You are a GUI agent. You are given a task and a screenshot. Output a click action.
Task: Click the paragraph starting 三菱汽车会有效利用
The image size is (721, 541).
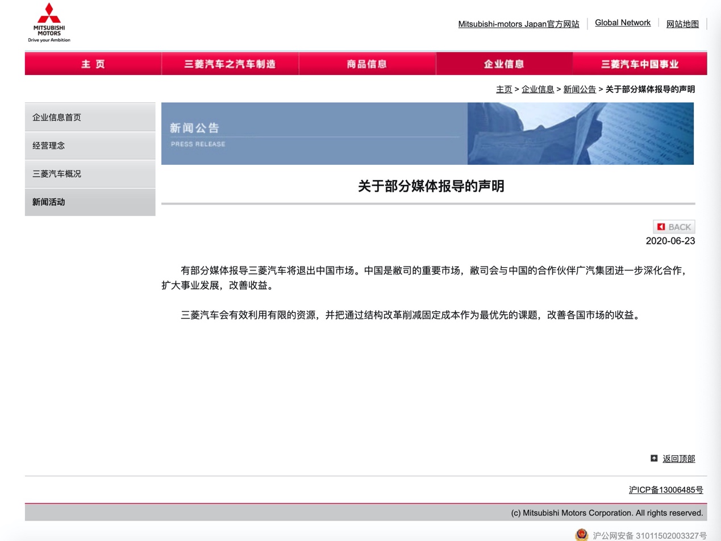tap(410, 315)
